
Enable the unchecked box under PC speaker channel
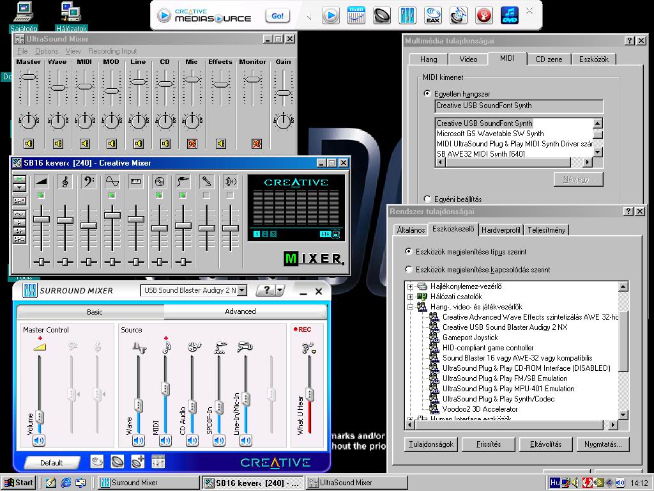230,195
